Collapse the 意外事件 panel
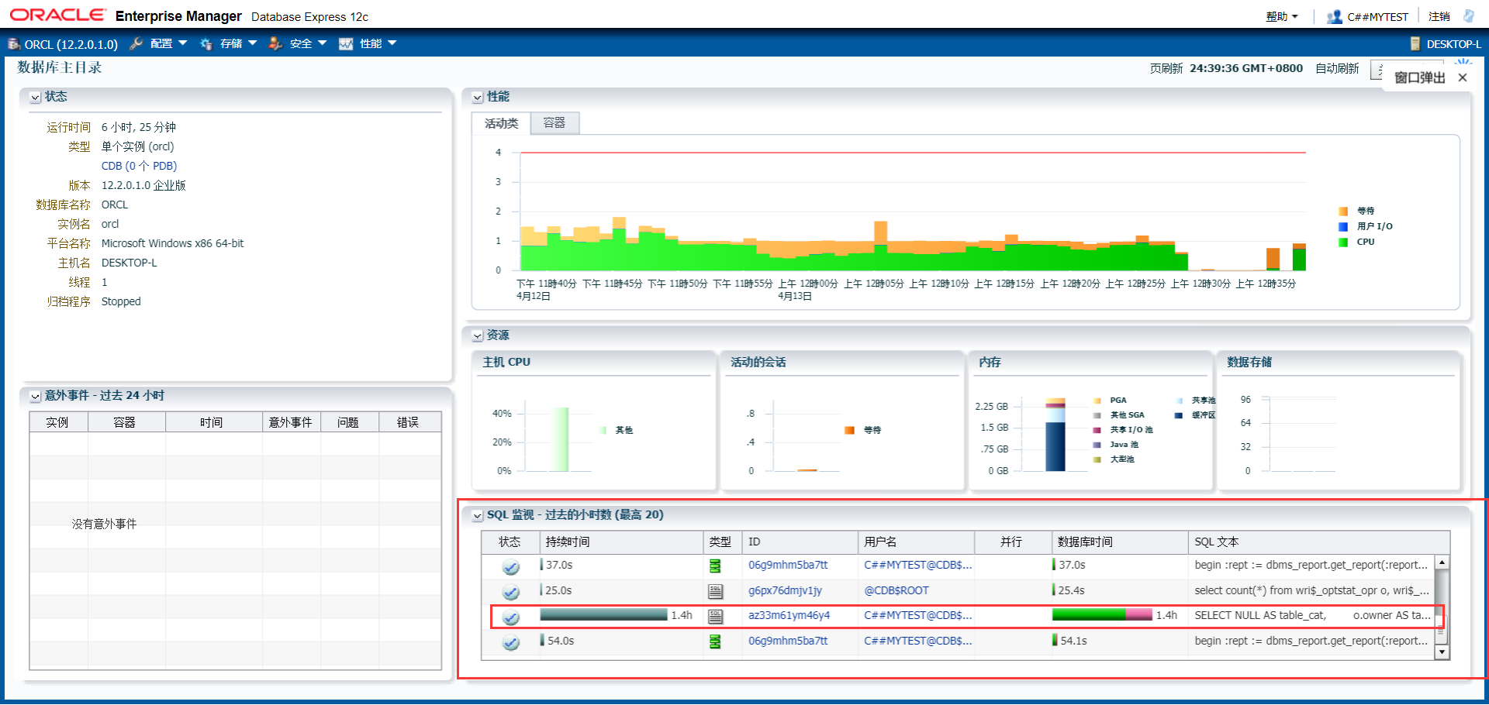Viewport: 1489px width, 705px height. click(34, 396)
